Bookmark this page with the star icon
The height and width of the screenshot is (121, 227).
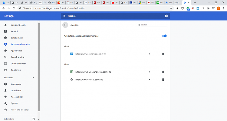(x=171, y=8)
